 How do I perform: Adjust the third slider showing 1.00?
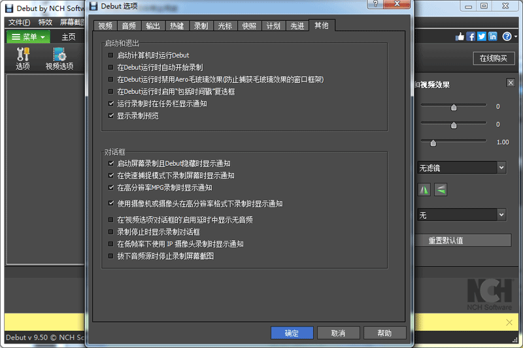coord(433,143)
